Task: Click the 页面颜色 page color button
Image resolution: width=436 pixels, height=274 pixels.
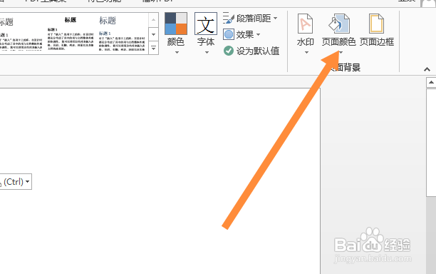Action: pyautogui.click(x=339, y=34)
